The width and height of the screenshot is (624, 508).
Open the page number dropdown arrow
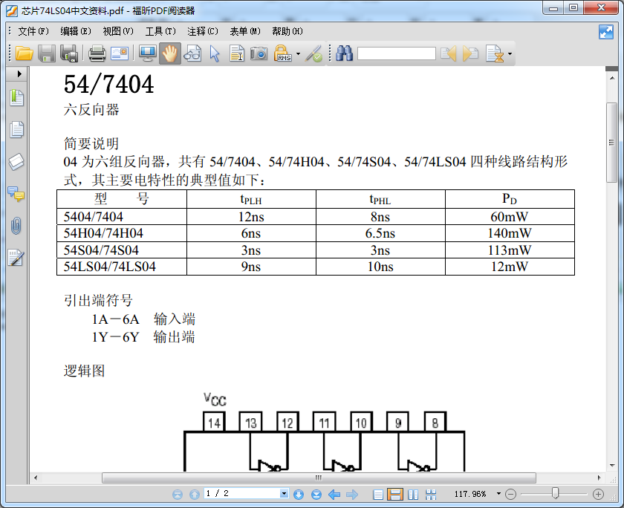pyautogui.click(x=284, y=494)
